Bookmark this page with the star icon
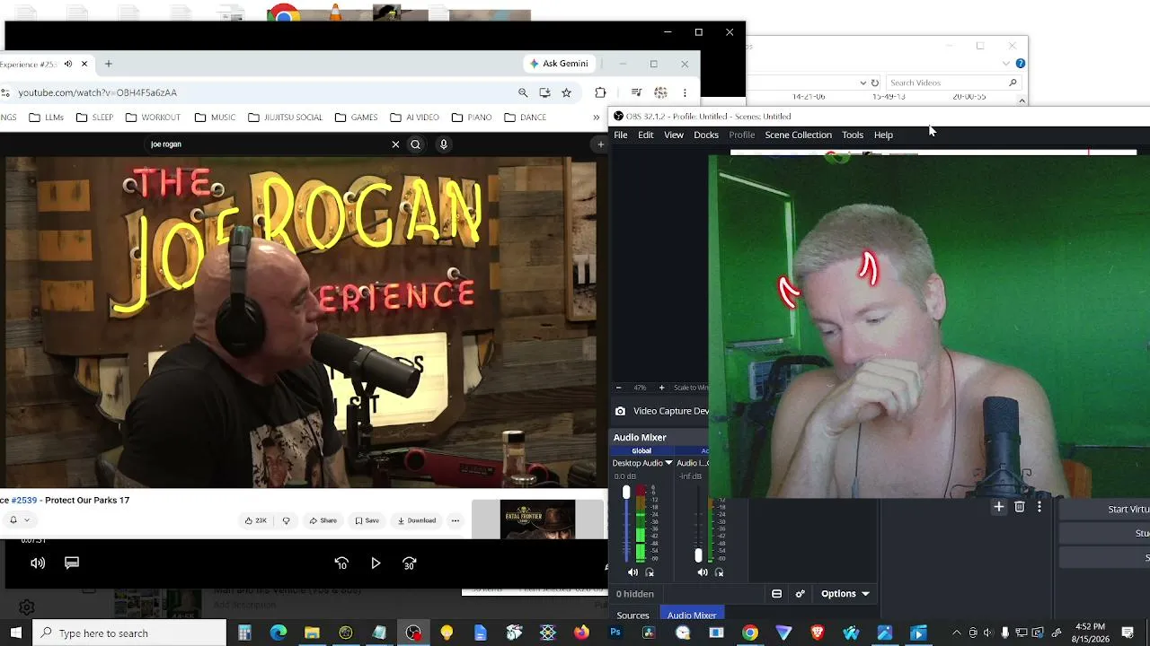 point(566,92)
